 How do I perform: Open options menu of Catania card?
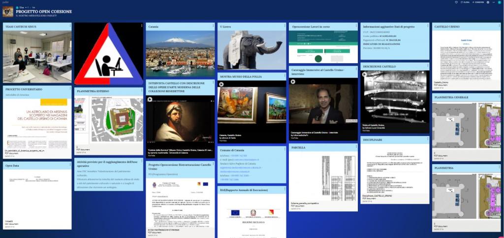(213, 26)
